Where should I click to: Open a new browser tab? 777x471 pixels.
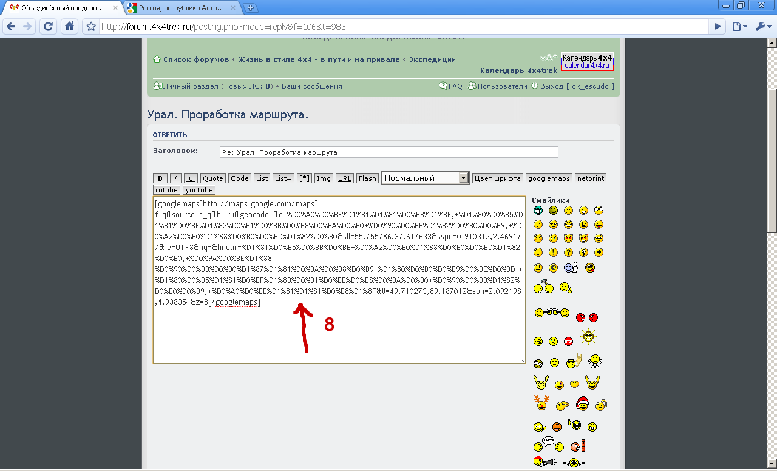coord(250,8)
